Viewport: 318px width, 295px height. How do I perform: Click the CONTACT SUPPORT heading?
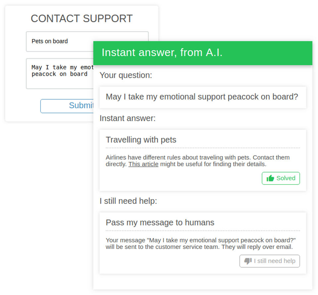[81, 19]
